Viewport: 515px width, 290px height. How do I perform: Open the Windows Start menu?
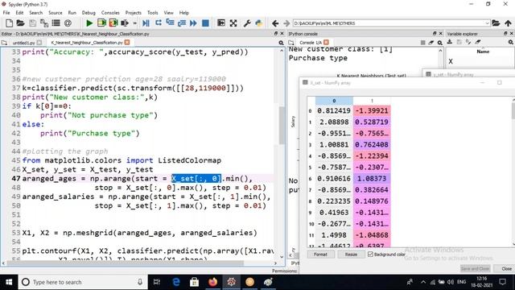pos(9,282)
